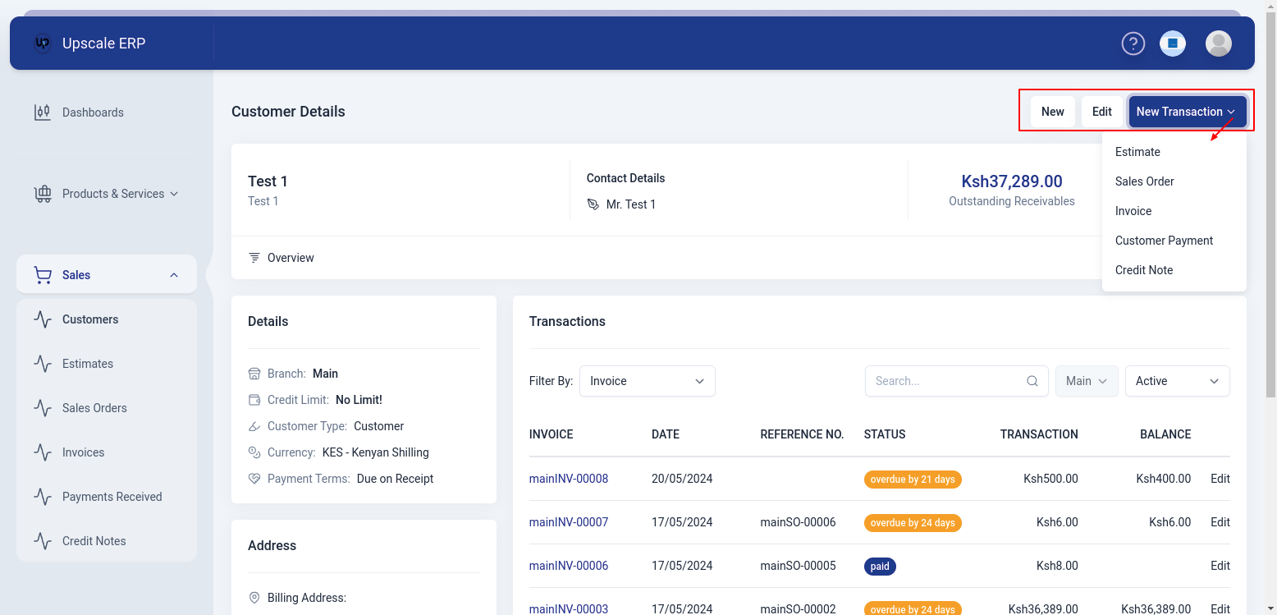Click the Sales cart icon in sidebar
Screen dimensions: 1277x615
[43, 274]
